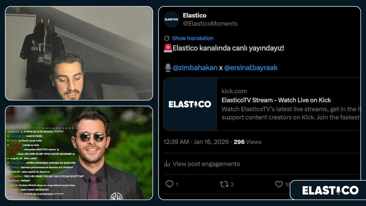Click the red siren emoji
The image size is (366, 206).
click(168, 48)
